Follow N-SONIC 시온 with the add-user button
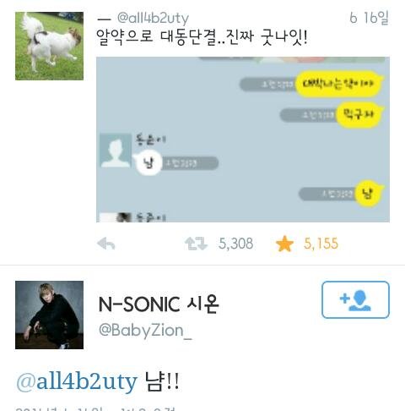The image size is (405, 411). coord(355,299)
